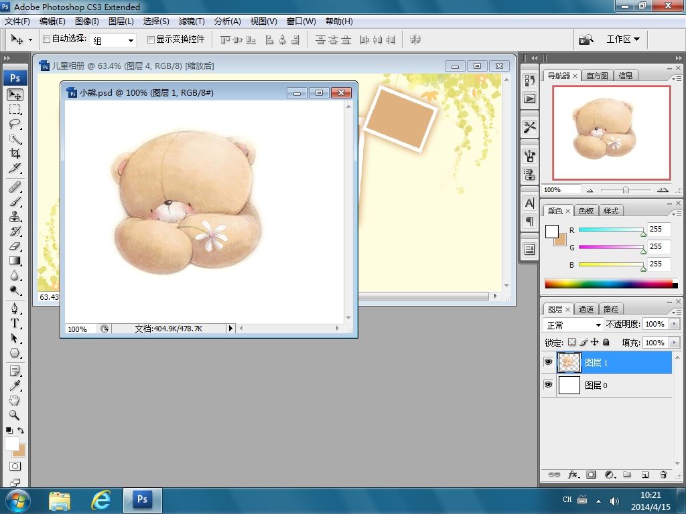
Task: Select the Notes tool
Action: tap(15, 371)
